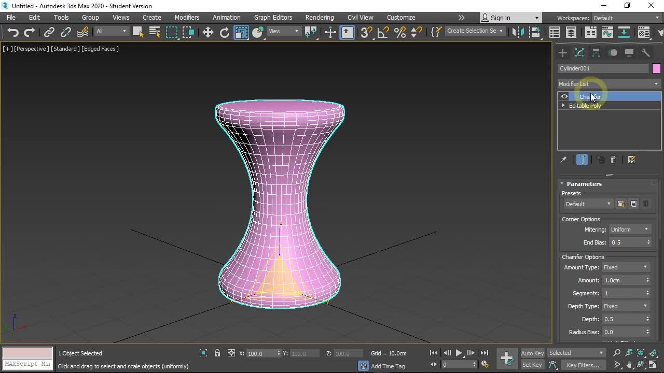Remove modifier from stack with trash icon
The image size is (664, 373).
click(x=613, y=160)
